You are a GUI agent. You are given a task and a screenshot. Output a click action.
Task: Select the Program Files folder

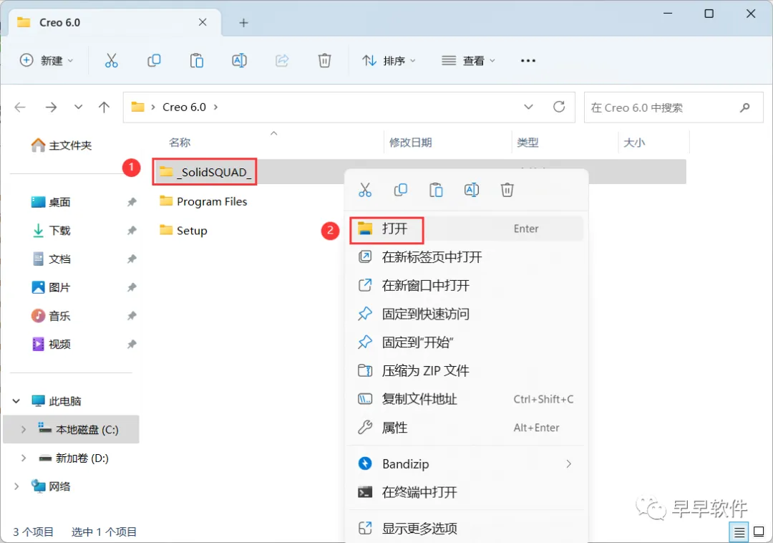[203, 201]
